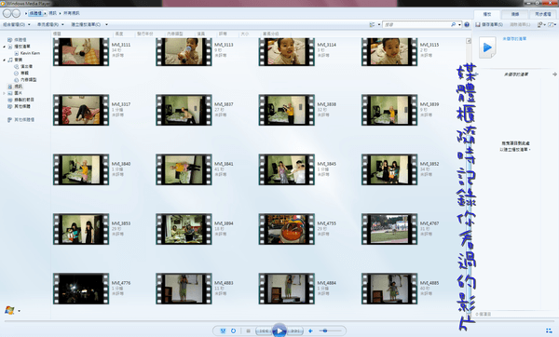Switch to the Play tab
Image resolution: width=559 pixels, height=337 pixels.
pos(487,14)
